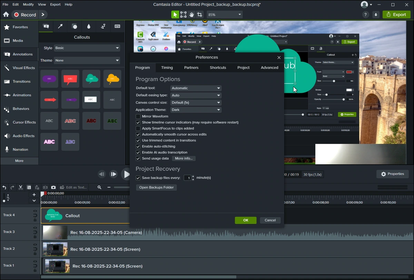Open Blur and Highlight drop icon
This screenshot has width=414, height=280.
pyautogui.click(x=89, y=26)
